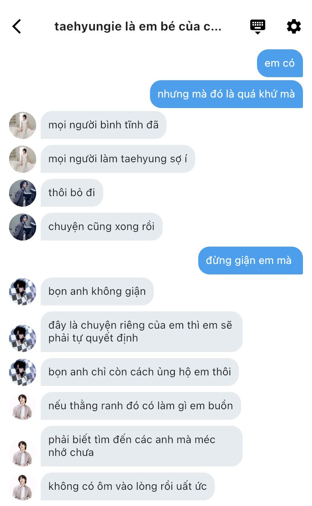Tap the 'thôi bỏ đi' message
Screen dimensions: 312x506
coord(72,193)
